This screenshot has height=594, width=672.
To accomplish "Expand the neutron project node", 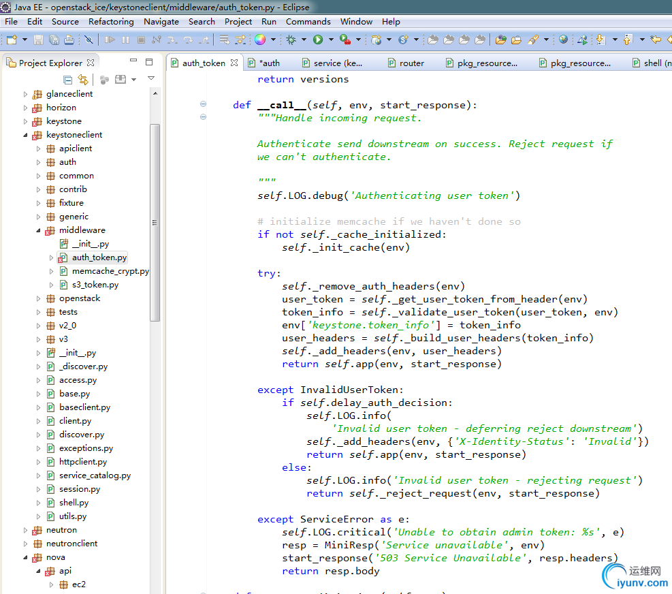I will click(25, 530).
